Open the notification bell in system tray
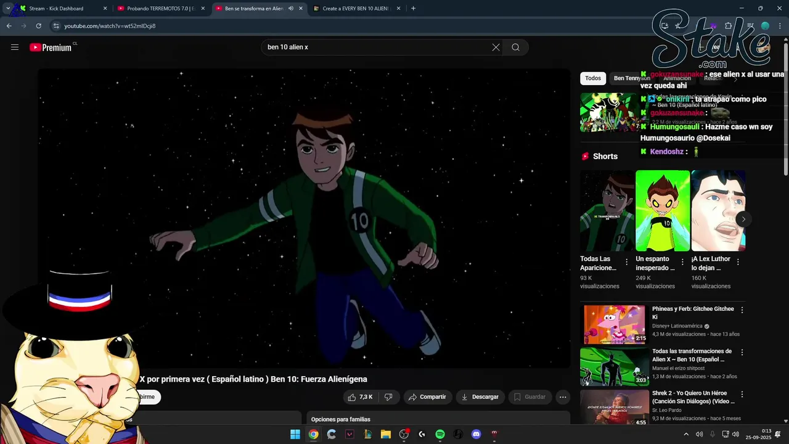Viewport: 789px width, 444px height. tap(778, 434)
